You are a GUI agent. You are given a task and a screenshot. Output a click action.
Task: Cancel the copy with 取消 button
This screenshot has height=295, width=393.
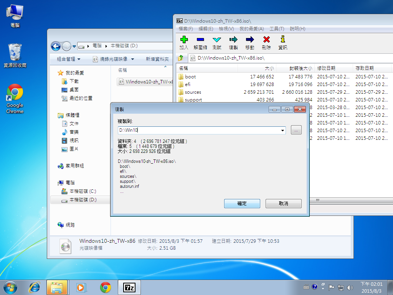pos(284,204)
